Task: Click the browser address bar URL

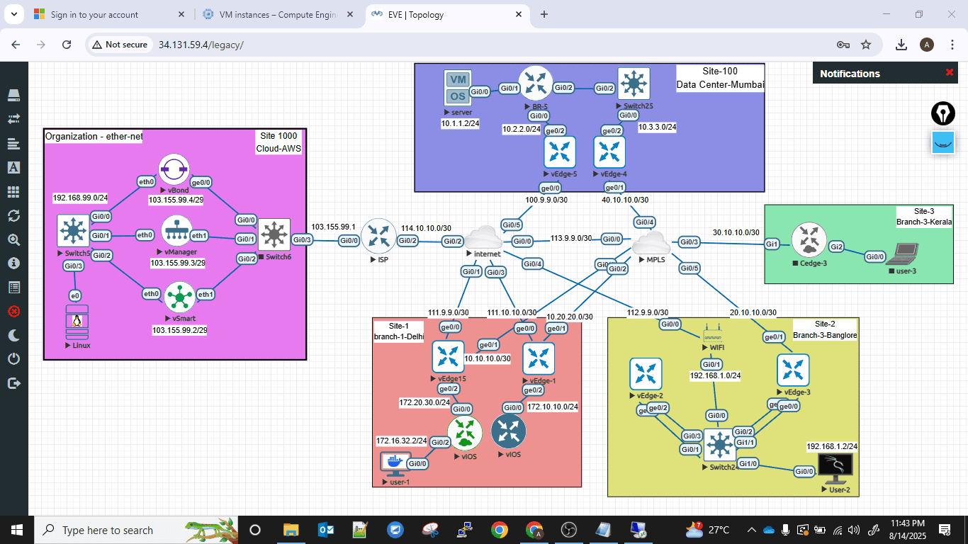Action: 201,45
